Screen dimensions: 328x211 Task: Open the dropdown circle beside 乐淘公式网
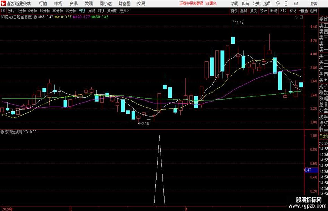pos(2,132)
